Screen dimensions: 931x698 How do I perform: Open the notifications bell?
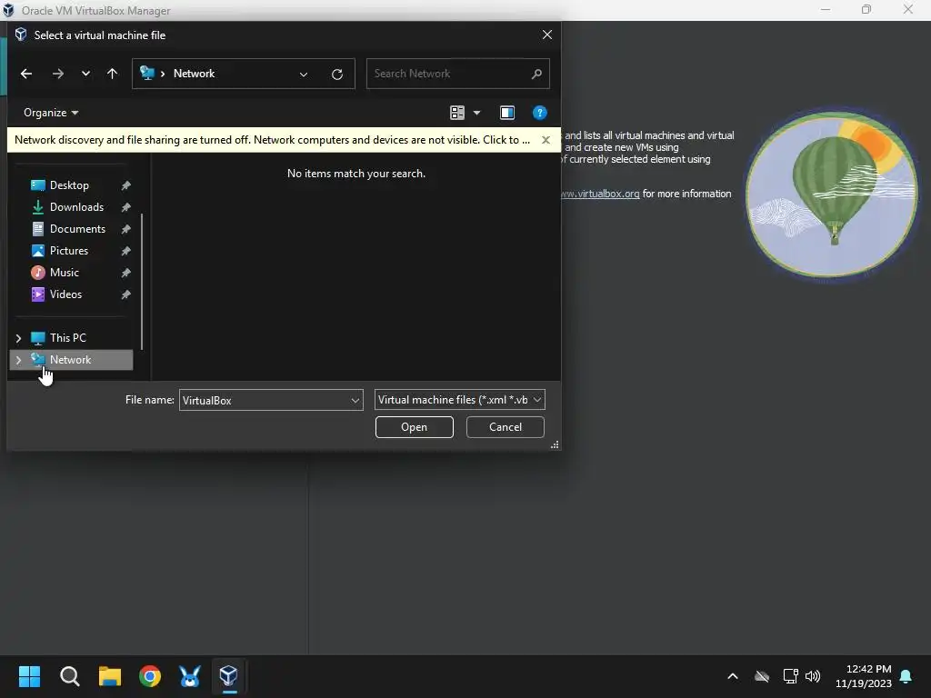906,676
